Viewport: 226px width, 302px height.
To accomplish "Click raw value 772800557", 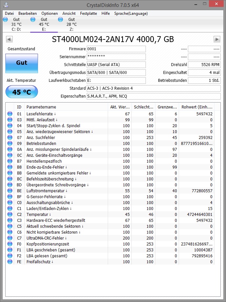I will [x=202, y=191].
